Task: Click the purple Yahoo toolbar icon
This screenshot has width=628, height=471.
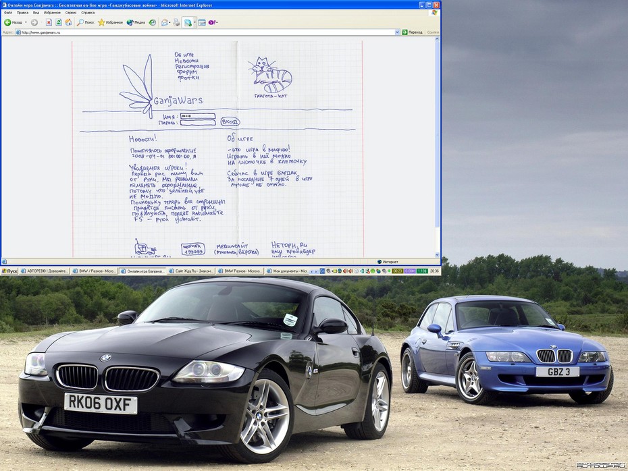Action: 211,22
